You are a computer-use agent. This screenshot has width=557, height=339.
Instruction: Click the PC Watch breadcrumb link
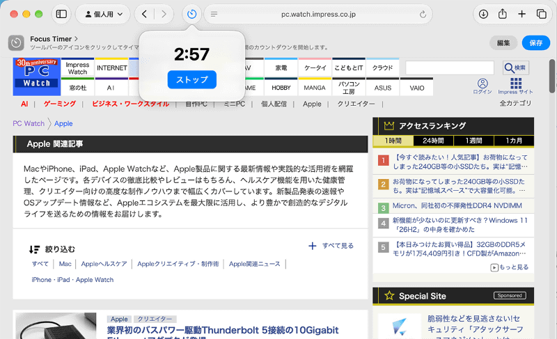(x=29, y=123)
